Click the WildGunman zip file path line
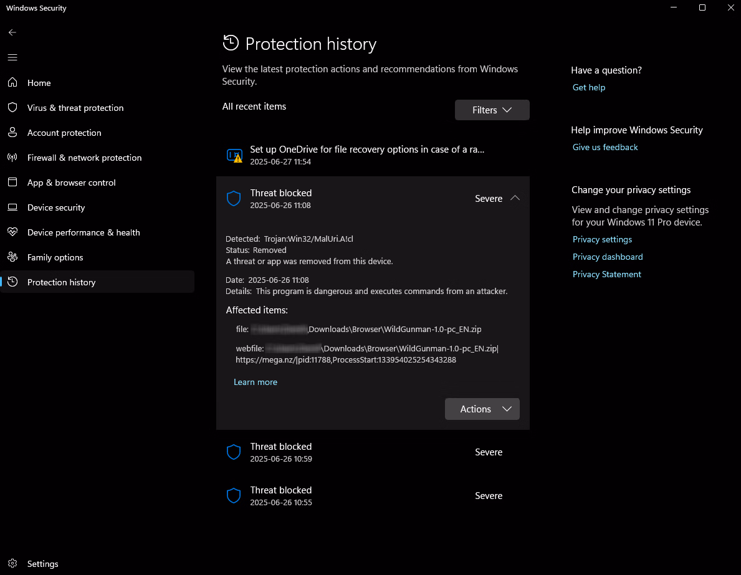Screen dimensions: 741x575 [x=359, y=330]
